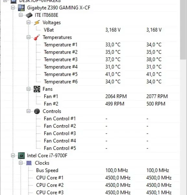Viewport: 187px width, 195px height.
Task: Collapse the Temperatures group
Action: (x=29, y=37)
